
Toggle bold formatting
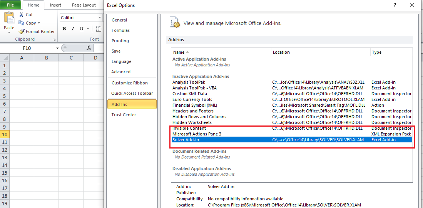[64, 29]
